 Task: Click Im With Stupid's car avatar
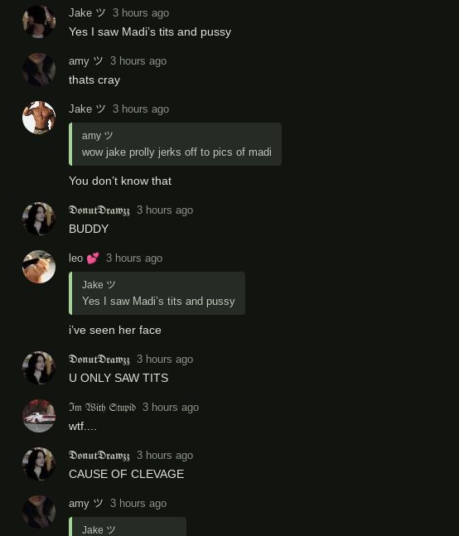coord(39,416)
